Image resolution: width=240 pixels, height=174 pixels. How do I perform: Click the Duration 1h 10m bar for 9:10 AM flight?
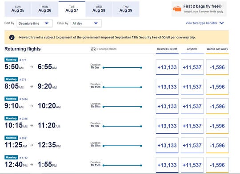pos(122,107)
